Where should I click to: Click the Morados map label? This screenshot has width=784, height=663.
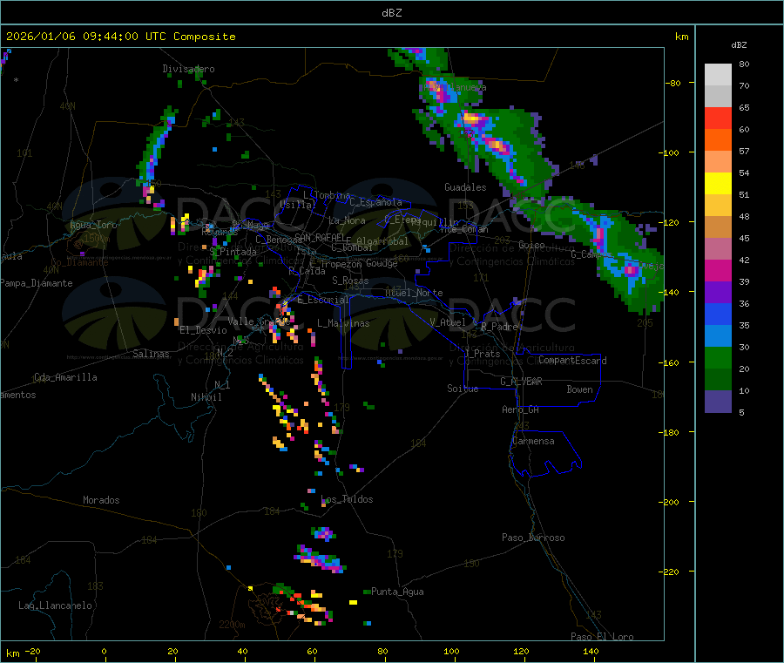101,500
